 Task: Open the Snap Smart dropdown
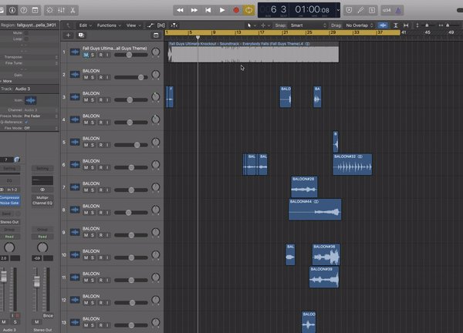308,25
